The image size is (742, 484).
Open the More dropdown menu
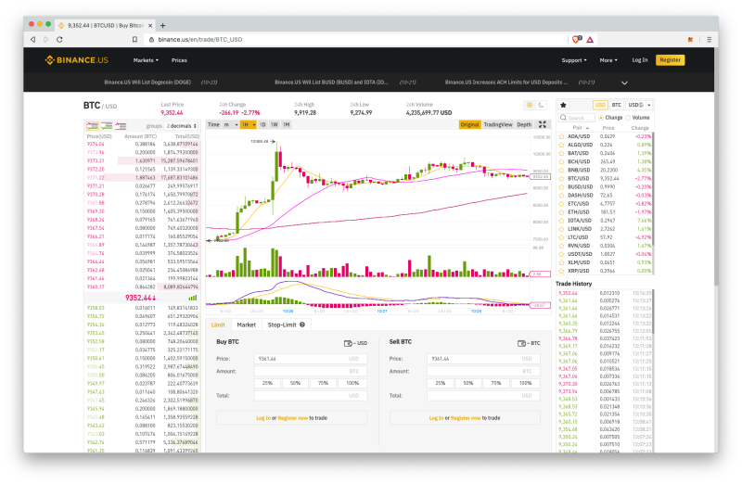click(608, 60)
